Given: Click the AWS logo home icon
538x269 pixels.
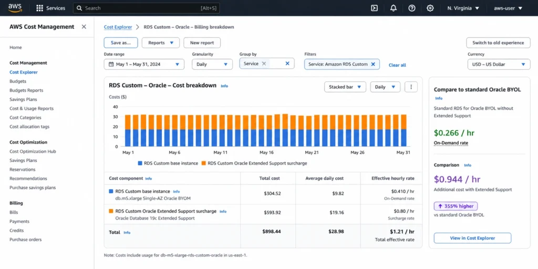Looking at the screenshot, I should click(x=15, y=8).
